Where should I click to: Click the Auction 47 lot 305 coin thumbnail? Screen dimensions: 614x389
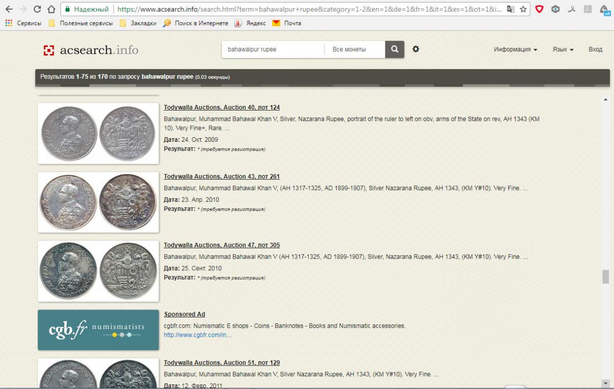coord(98,271)
